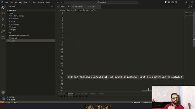
Task: Open the Source Control view
Action: [x=3, y=19]
